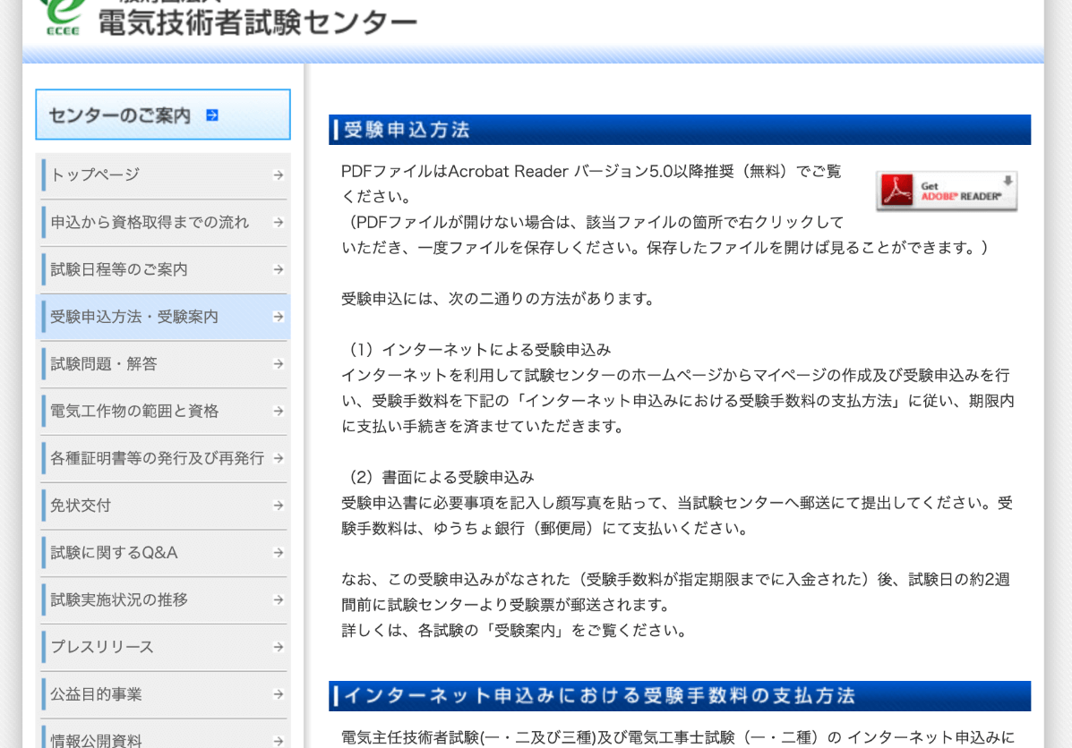Click the red Adobe PDF logo icon

[x=897, y=191]
